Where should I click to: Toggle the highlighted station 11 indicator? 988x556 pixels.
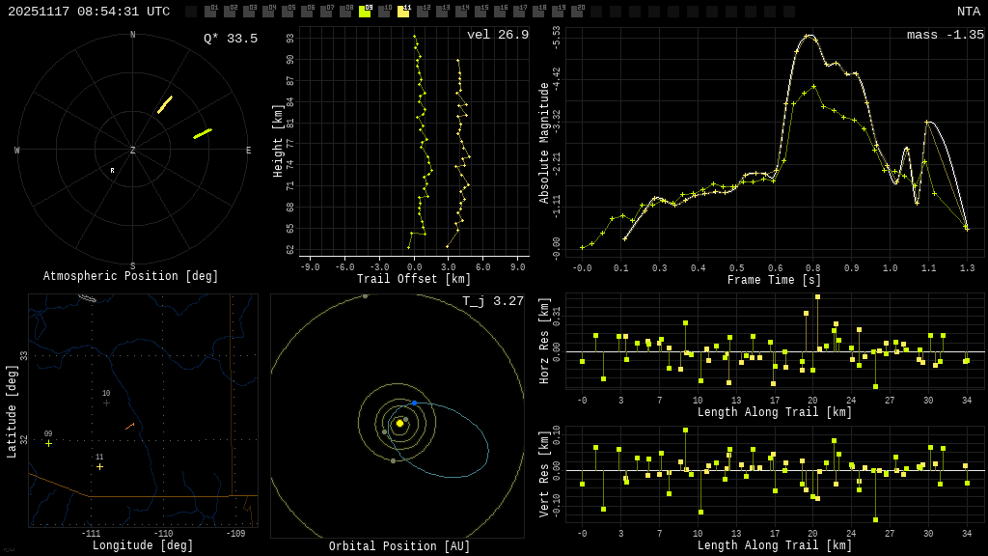(x=403, y=12)
